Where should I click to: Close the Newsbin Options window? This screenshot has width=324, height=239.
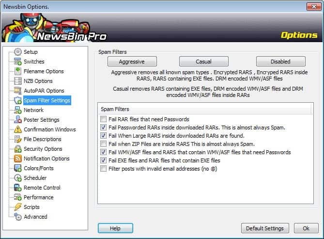314,7
